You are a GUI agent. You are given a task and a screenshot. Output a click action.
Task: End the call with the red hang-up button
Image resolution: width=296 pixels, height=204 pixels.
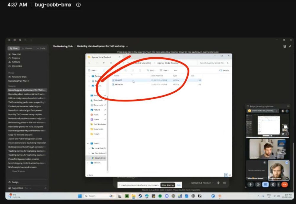[285, 184]
